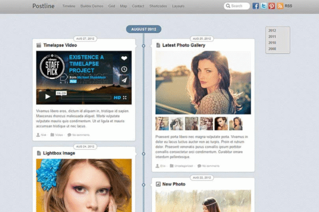The height and width of the screenshot is (212, 319).
Task: Open the Latest Photo Gallery post title
Action: 184,45
